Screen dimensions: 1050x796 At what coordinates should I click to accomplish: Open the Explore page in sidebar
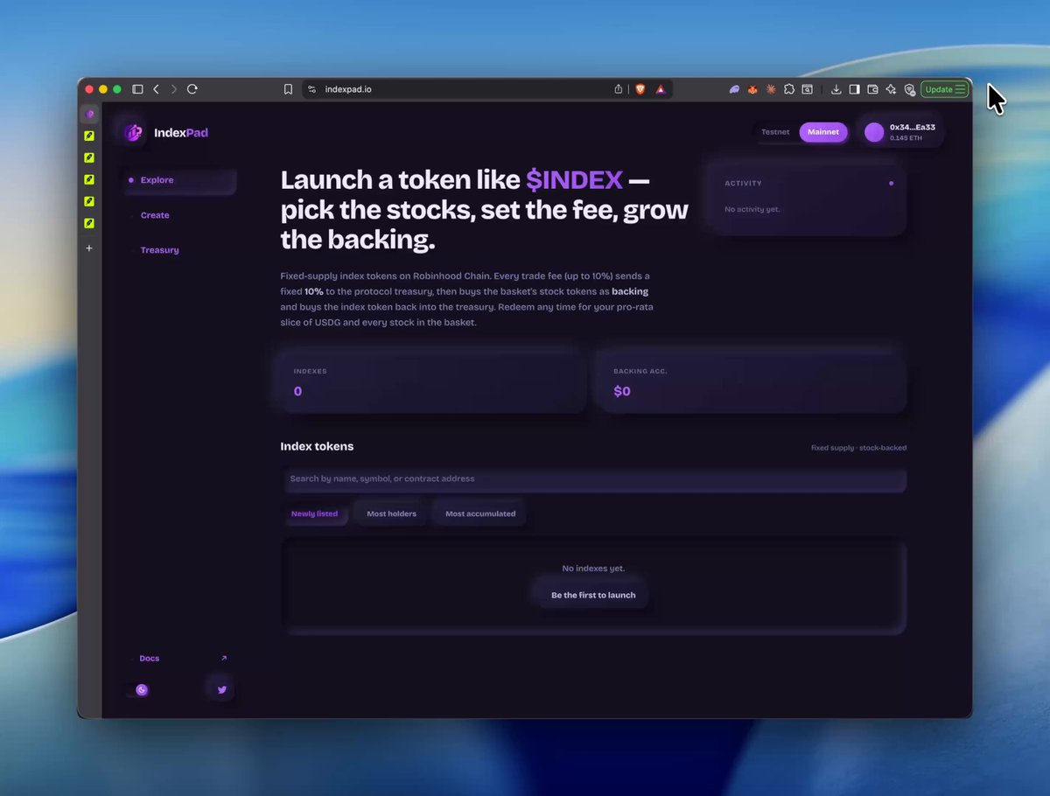(x=179, y=180)
